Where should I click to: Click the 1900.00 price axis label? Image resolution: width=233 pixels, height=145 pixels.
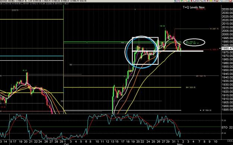point(227,106)
